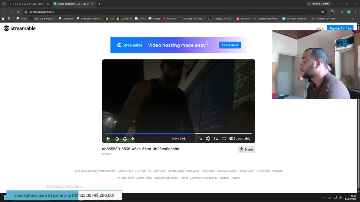Open the YouTube bookmark
The width and height of the screenshot is (360, 202).
(169, 19)
